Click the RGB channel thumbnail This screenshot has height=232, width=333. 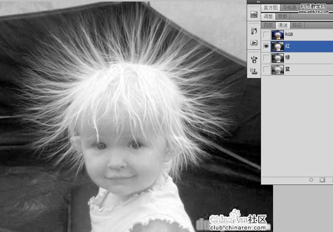click(x=277, y=34)
